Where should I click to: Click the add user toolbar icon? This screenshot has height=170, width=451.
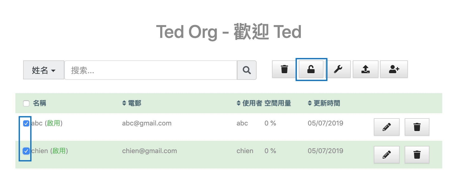coord(394,69)
